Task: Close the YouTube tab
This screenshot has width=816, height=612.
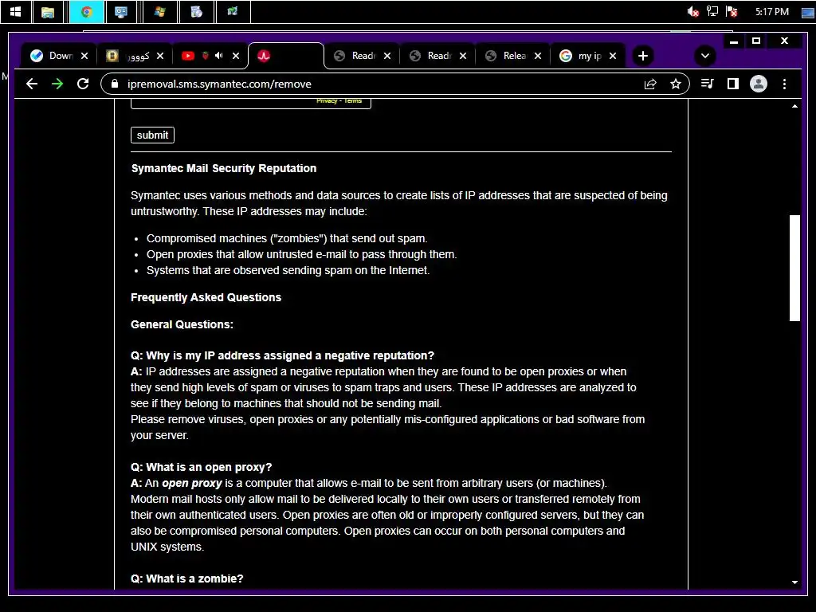Action: pyautogui.click(x=236, y=56)
